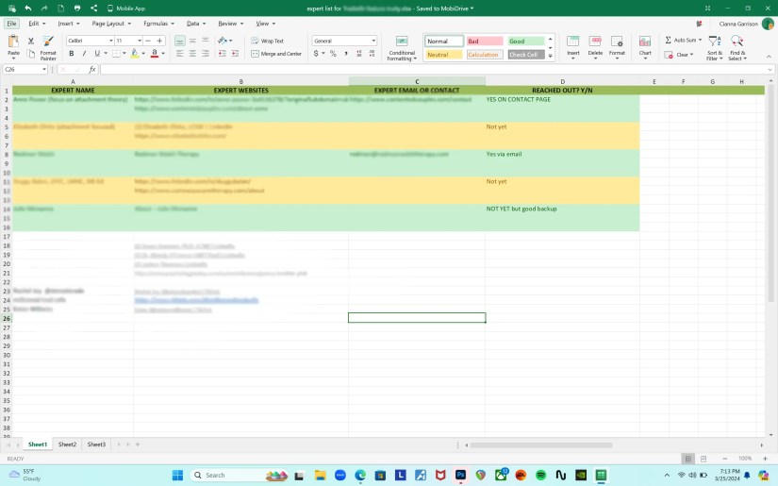The width and height of the screenshot is (778, 486).
Task: Apply the Good cell style
Action: pos(525,42)
